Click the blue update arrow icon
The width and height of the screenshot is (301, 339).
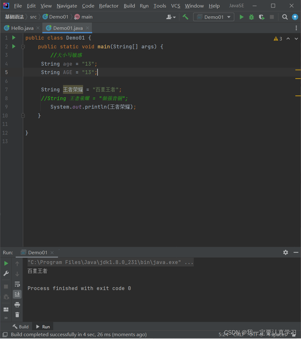click(295, 17)
